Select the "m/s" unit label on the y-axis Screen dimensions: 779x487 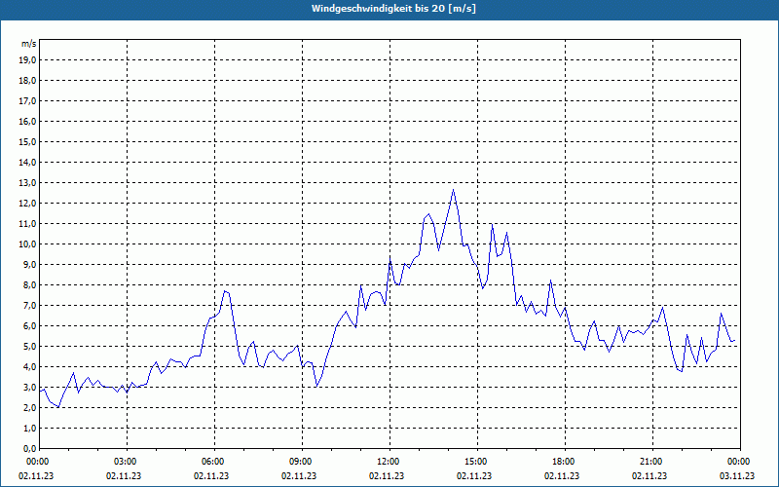[28, 44]
